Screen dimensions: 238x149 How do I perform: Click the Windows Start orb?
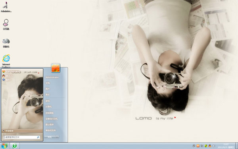(x=4, y=146)
